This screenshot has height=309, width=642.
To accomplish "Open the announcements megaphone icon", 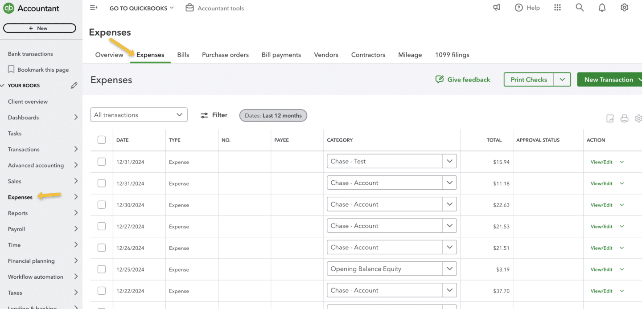I will pyautogui.click(x=497, y=8).
